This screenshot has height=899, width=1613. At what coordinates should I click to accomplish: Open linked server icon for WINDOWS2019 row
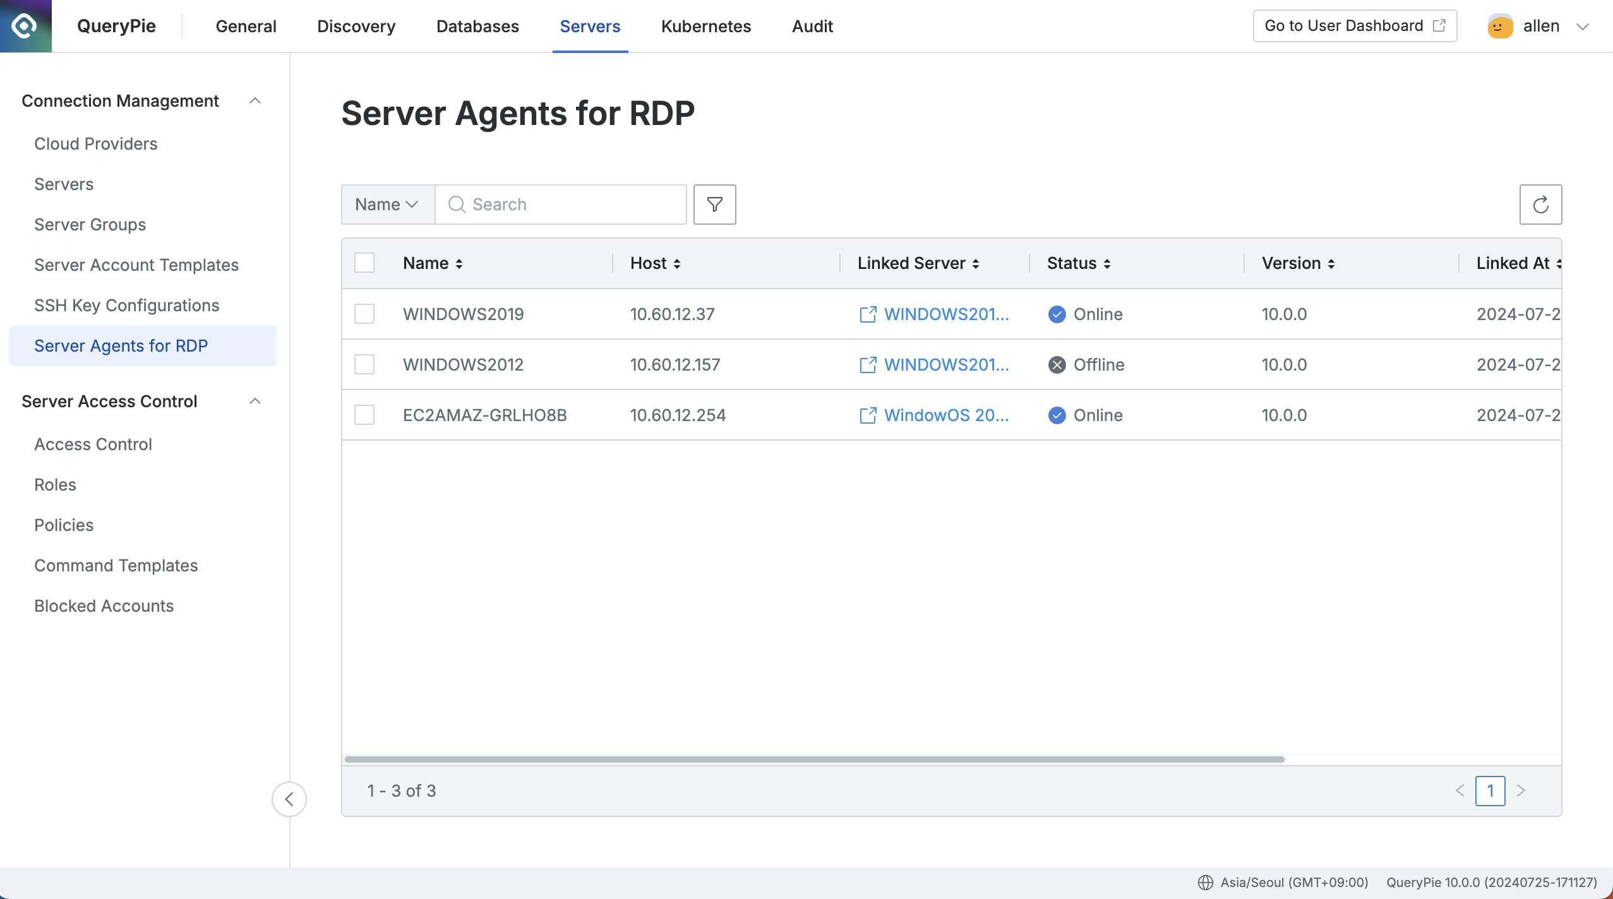868,314
